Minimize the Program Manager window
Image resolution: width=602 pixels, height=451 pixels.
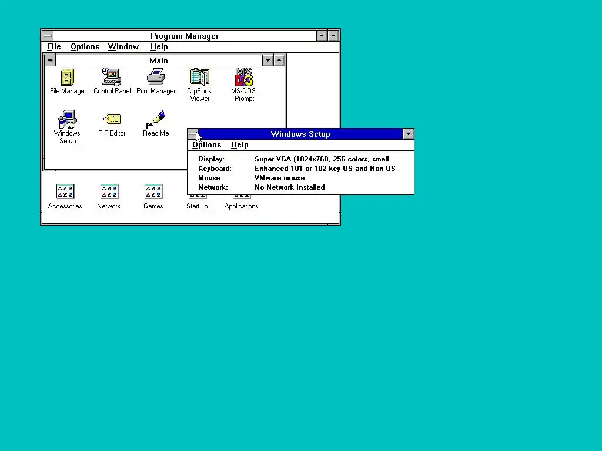tap(322, 36)
